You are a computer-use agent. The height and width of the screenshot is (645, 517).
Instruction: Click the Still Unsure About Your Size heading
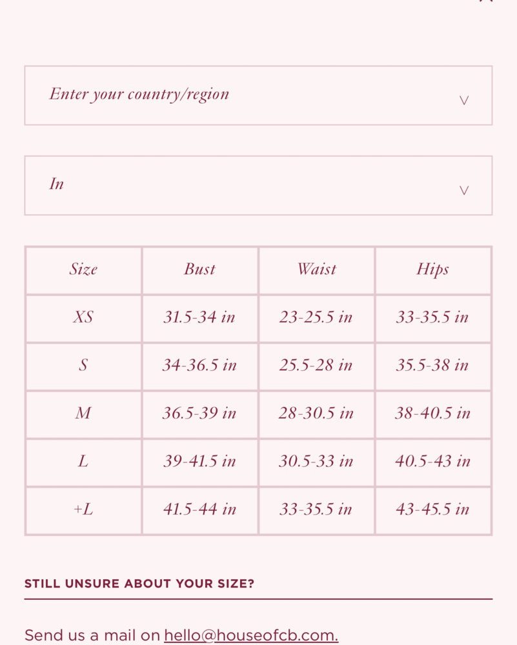[x=139, y=584]
